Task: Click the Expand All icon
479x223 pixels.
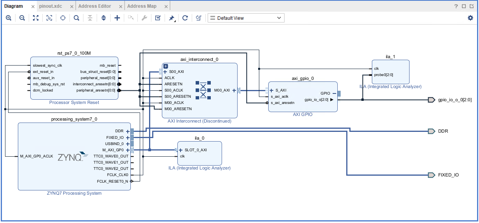Action: (x=104, y=18)
